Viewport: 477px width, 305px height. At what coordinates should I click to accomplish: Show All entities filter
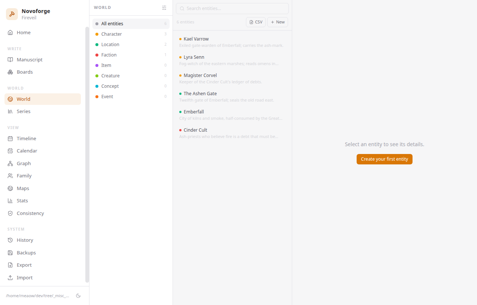coord(131,24)
